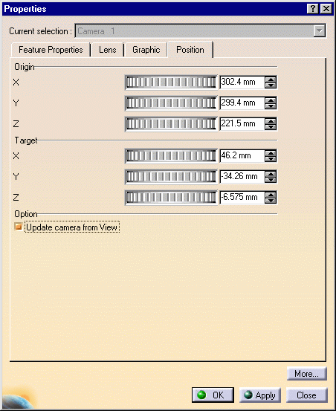Decrease Origin Y value with down arrow

(271, 106)
